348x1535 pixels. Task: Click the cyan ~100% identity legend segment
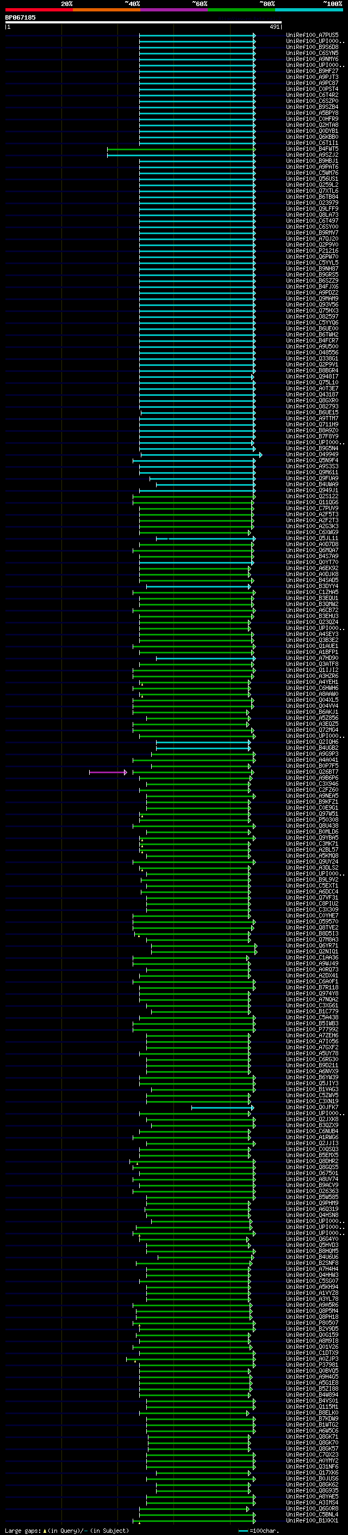point(309,10)
